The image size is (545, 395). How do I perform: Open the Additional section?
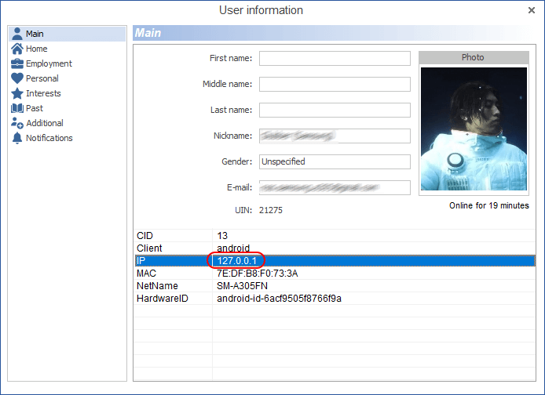pyautogui.click(x=45, y=123)
